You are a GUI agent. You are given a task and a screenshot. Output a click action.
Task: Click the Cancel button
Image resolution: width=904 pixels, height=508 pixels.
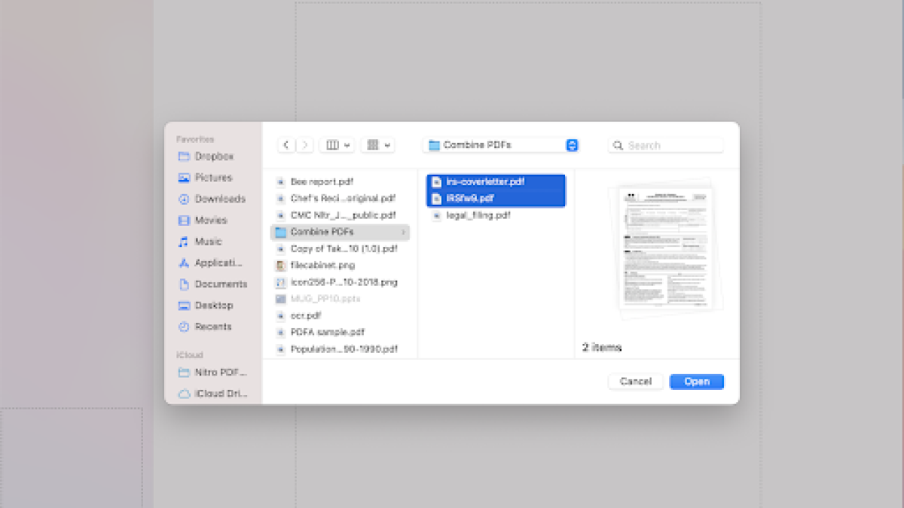pyautogui.click(x=636, y=382)
